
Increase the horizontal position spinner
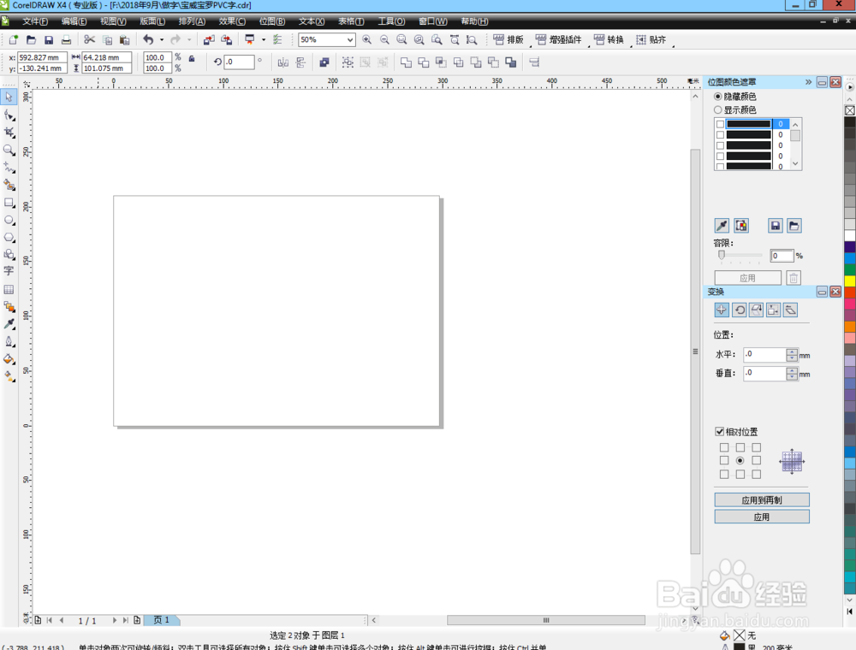792,352
